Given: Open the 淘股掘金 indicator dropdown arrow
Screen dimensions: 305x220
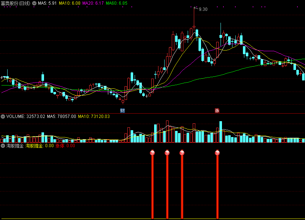Looking at the screenshot, I should 3,146.
